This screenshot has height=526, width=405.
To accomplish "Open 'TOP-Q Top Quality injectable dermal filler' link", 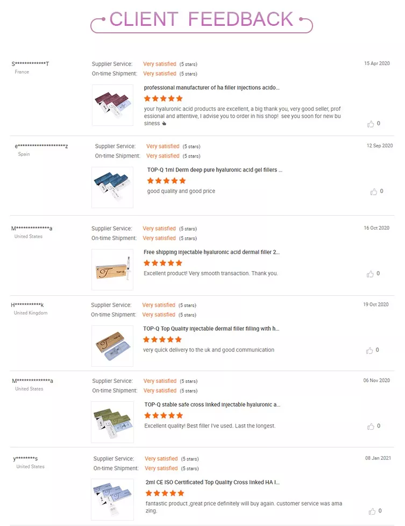I will point(211,329).
